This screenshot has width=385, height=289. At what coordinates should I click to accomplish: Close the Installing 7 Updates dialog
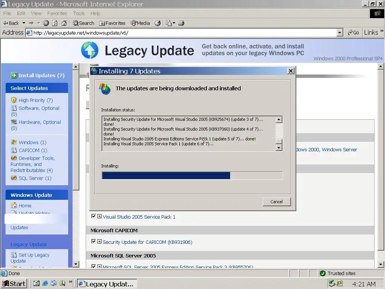tap(291, 71)
